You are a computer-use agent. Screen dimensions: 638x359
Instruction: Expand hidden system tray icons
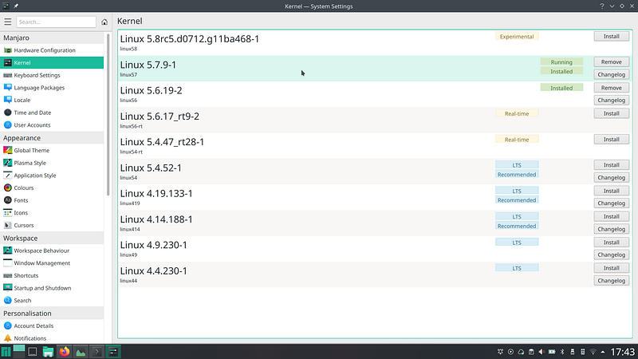click(603, 352)
